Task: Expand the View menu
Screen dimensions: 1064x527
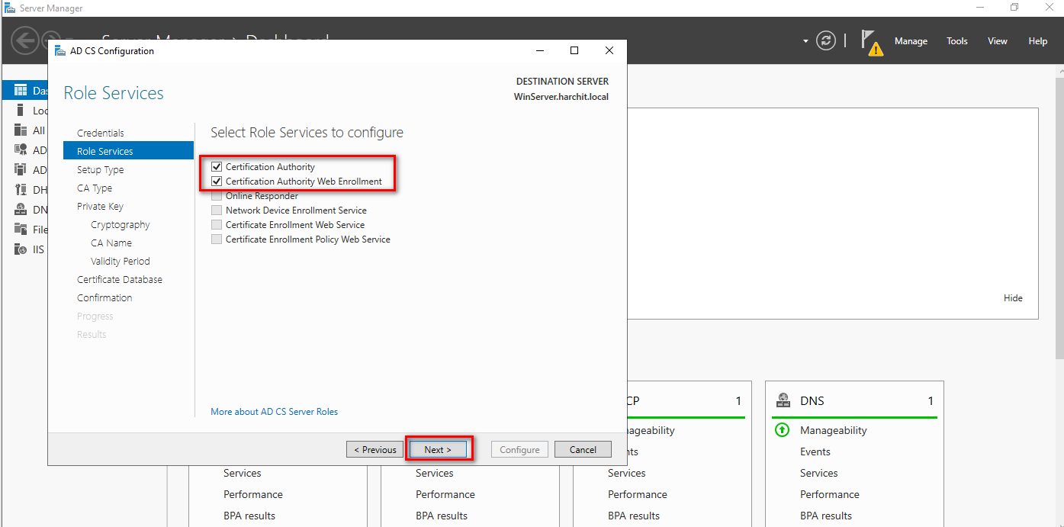Action: tap(997, 41)
